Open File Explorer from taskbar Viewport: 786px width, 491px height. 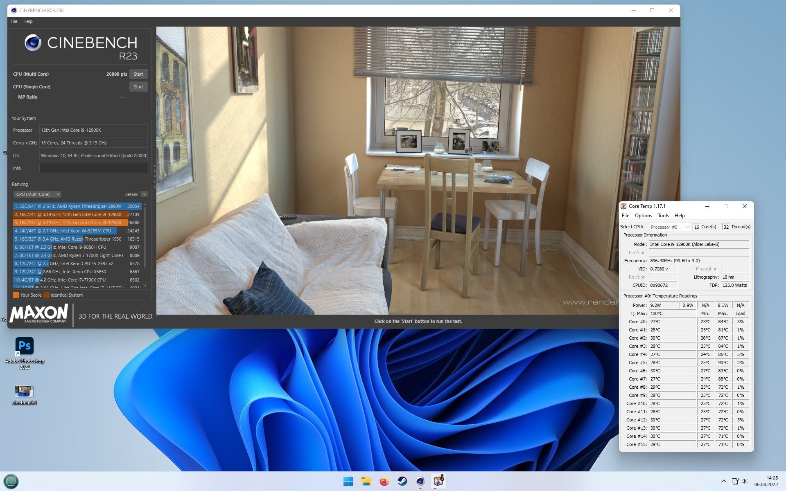pos(366,481)
